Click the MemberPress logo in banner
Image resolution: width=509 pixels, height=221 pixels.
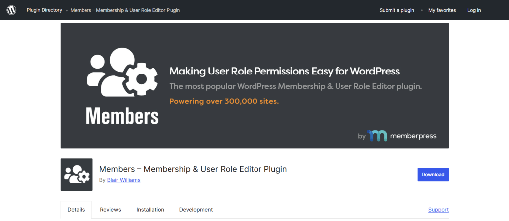402,136
